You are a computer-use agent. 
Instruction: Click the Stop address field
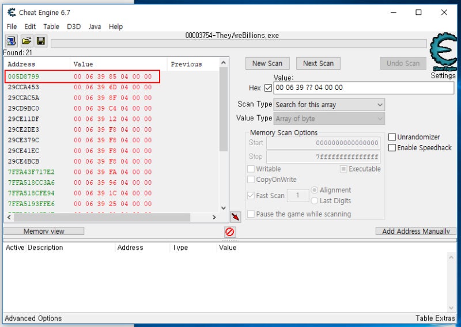pos(323,157)
